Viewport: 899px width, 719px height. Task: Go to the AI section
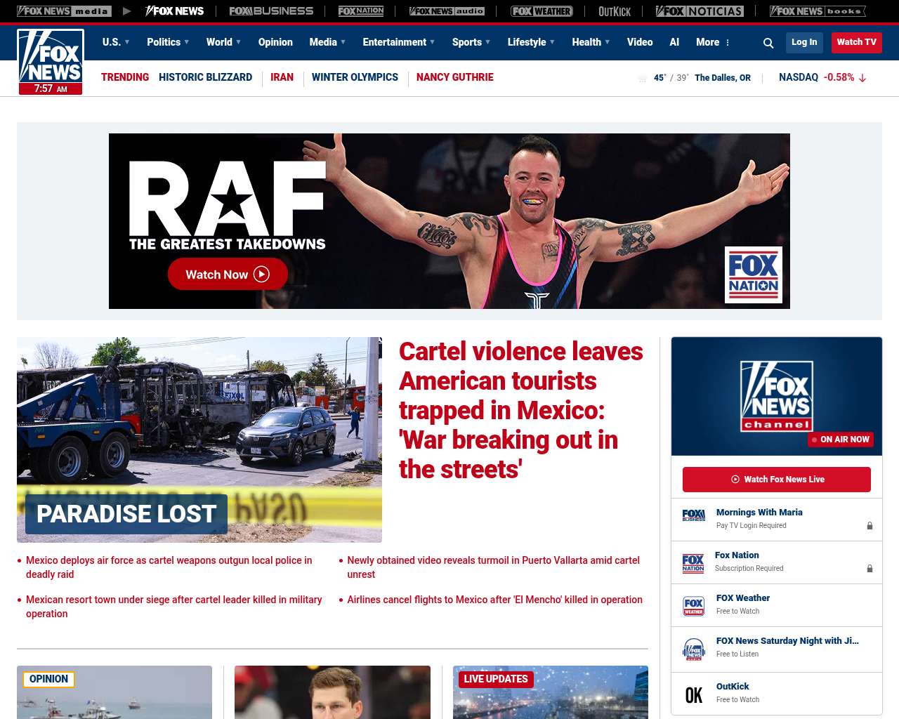[x=674, y=42]
